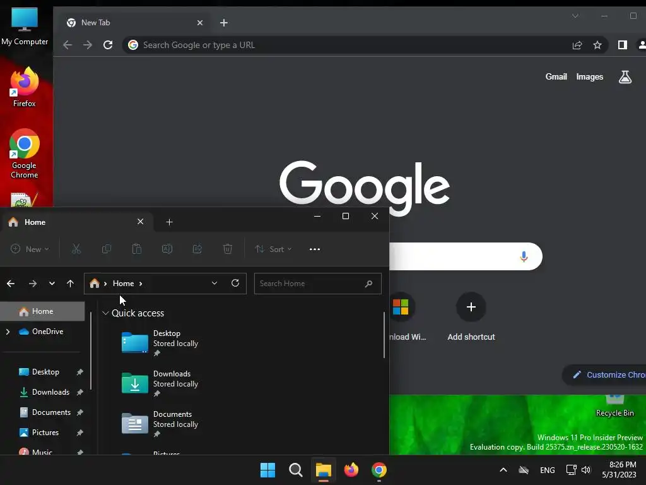Close the New Tab tab in Chrome
Image resolution: width=646 pixels, height=485 pixels.
point(200,23)
